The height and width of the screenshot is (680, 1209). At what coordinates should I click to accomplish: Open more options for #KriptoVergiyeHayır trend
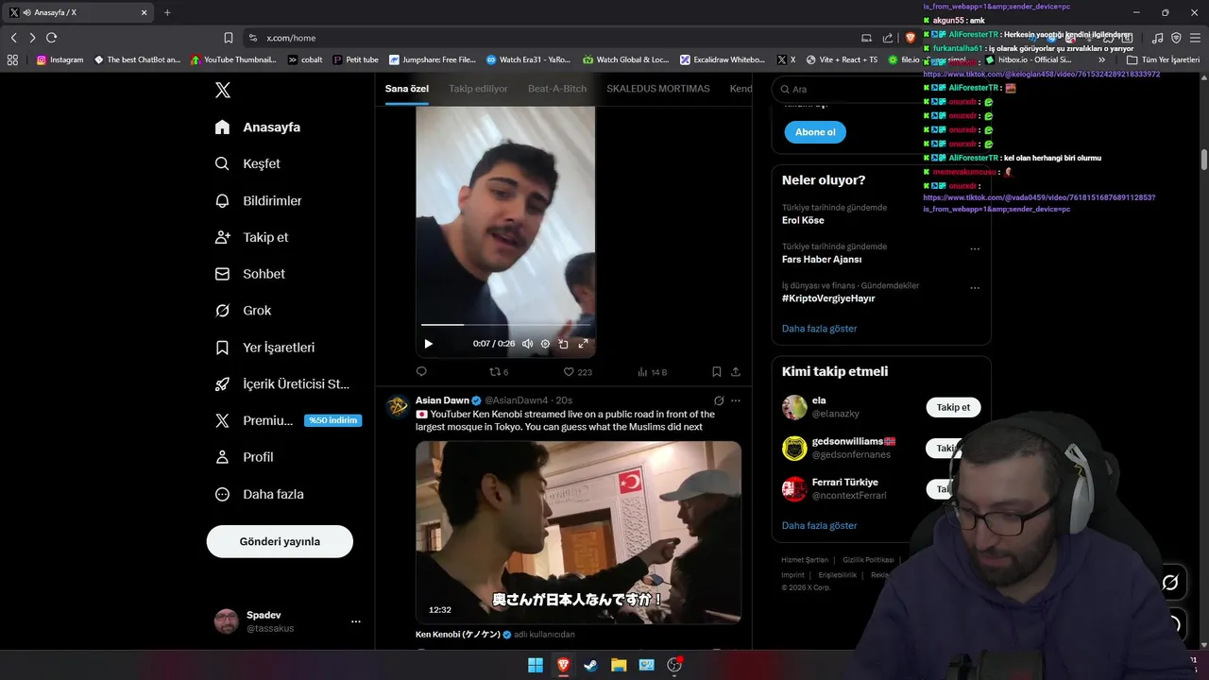click(975, 288)
